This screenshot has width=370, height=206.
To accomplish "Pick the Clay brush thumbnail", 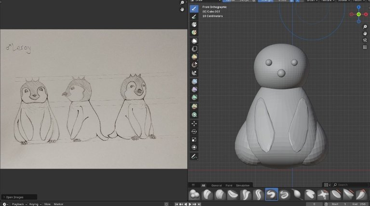I will [208, 194].
